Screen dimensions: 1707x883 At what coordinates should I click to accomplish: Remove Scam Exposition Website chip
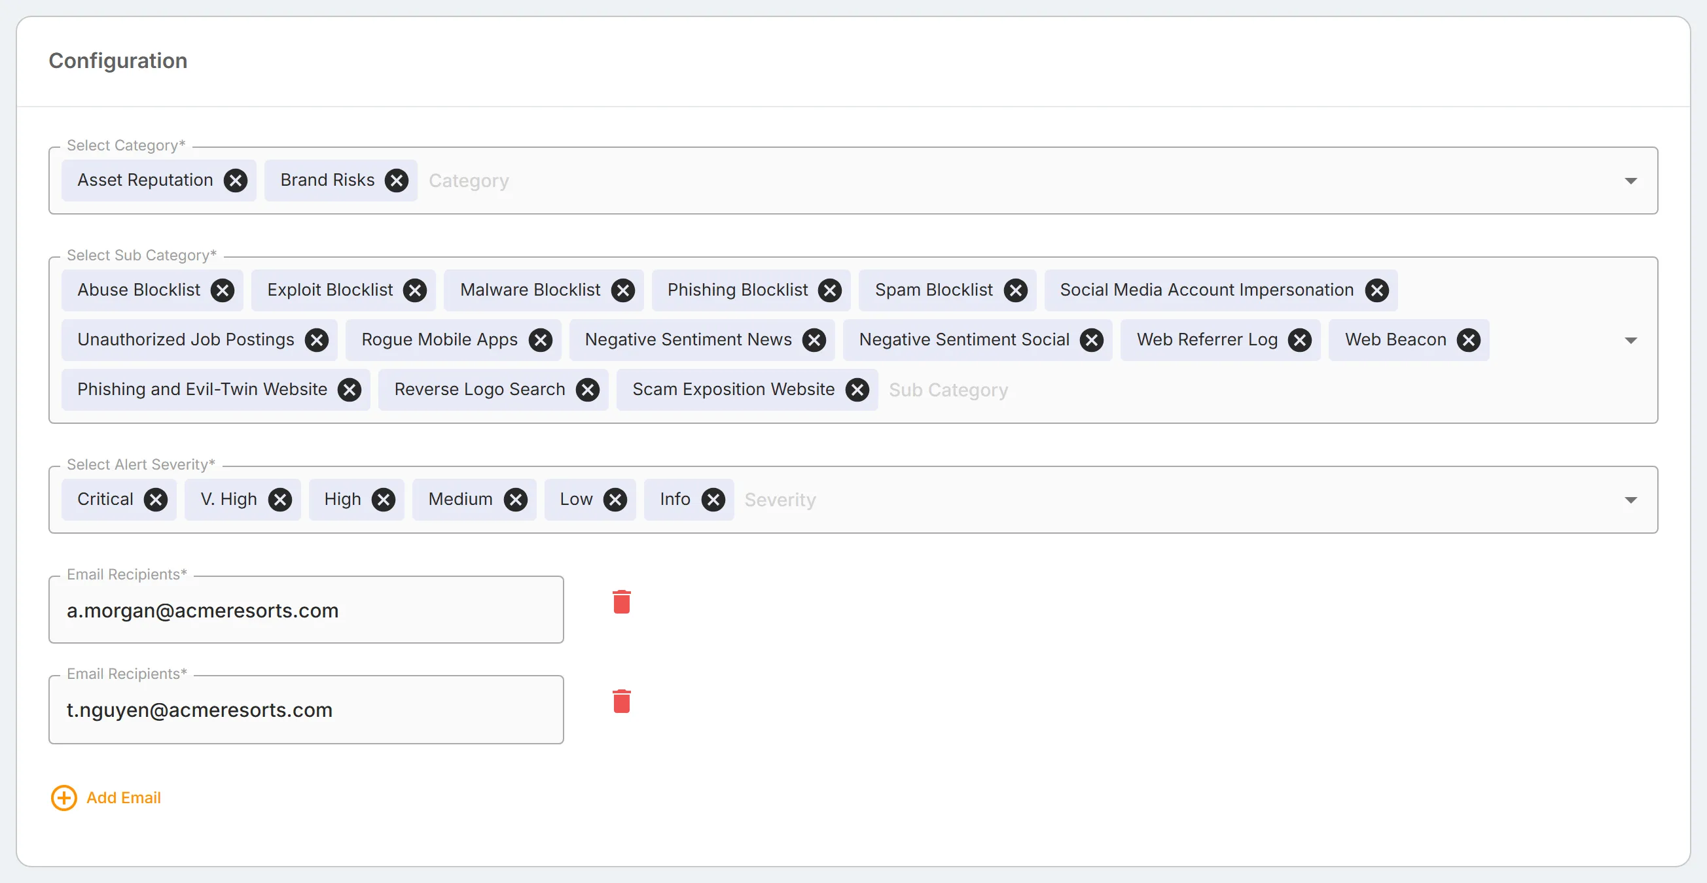coord(857,389)
